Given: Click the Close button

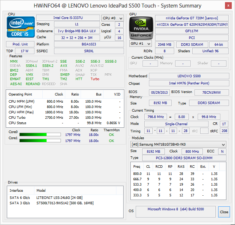Looking at the screenshot, I should (224, 212).
